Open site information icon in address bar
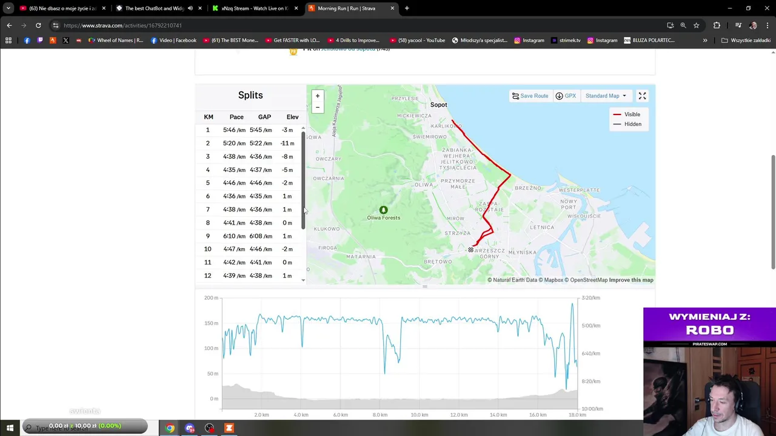Viewport: 776px width, 436px height. (55, 25)
